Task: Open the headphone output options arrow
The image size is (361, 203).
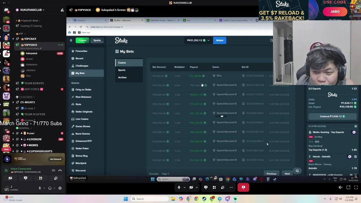Action: 54,188
